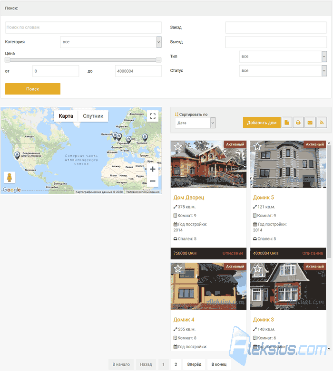
Task: Click the yellow Поиск button
Action: (x=33, y=89)
